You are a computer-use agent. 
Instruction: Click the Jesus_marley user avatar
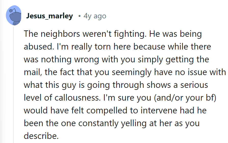(14, 15)
